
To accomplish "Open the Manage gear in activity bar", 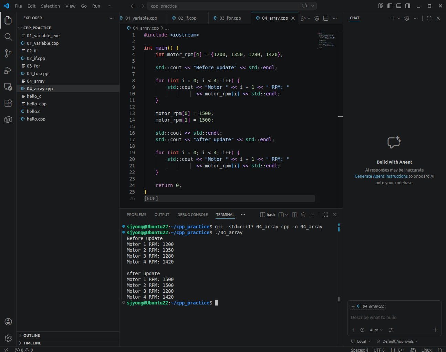I will pyautogui.click(x=8, y=338).
